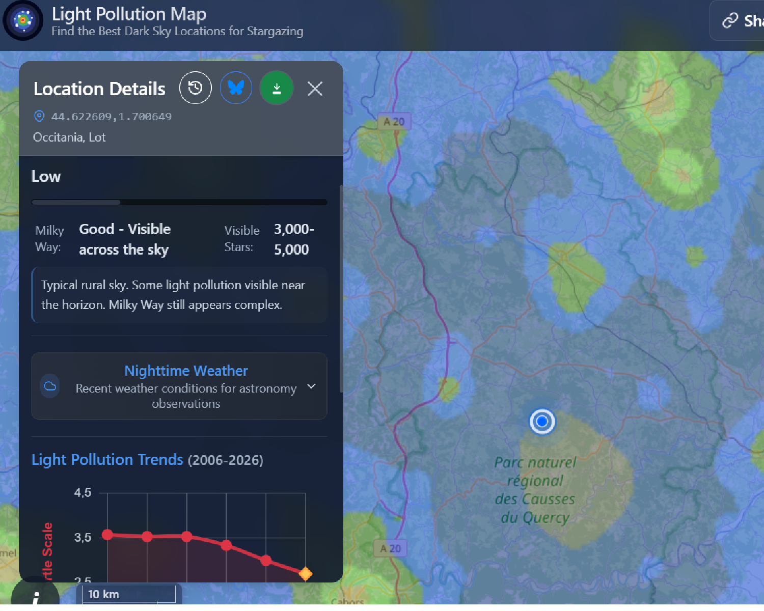Click the cloud icon in Nighttime Weather
Screen dimensions: 764x611
[x=50, y=386]
